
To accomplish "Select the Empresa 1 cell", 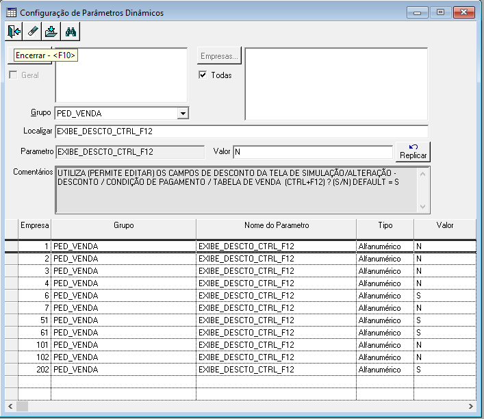I will click(34, 246).
